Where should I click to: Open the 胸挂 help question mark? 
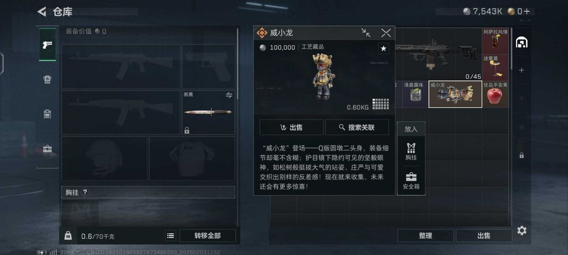point(85,192)
